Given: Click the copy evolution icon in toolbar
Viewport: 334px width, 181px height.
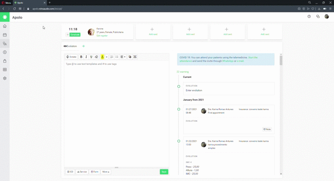Looking at the screenshot, I should [130, 57].
